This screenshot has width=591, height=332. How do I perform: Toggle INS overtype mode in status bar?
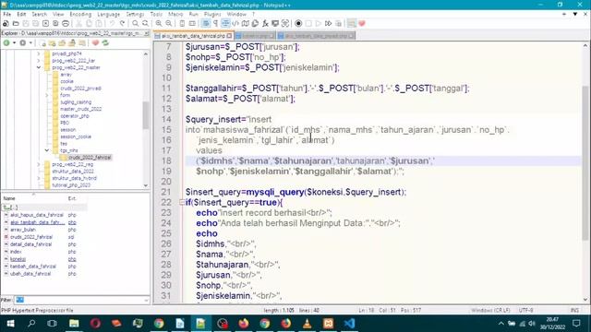[x=574, y=310]
